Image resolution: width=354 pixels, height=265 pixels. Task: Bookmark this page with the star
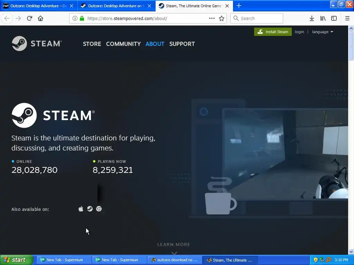click(222, 18)
